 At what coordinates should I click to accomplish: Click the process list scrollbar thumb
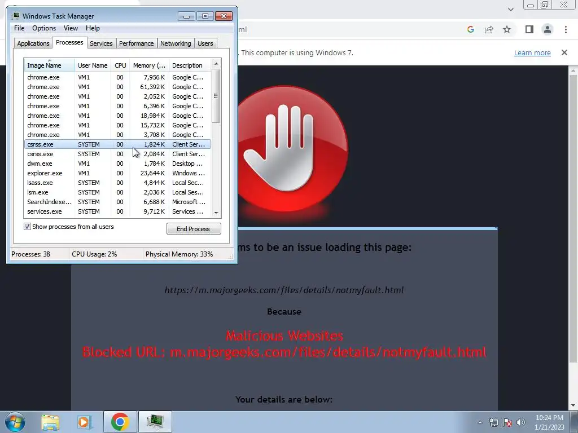(216, 96)
